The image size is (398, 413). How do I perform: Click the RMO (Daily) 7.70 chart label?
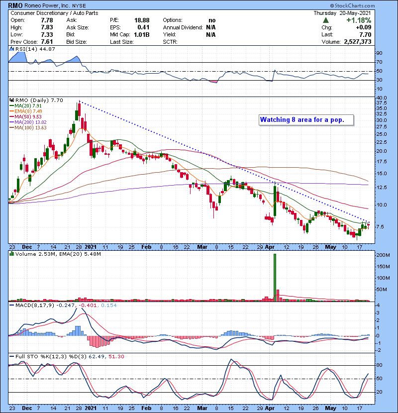(x=39, y=101)
